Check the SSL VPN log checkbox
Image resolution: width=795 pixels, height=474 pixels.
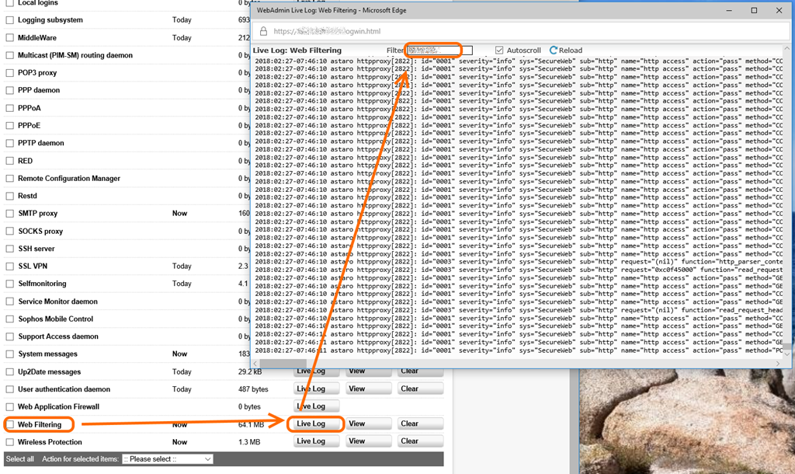[x=10, y=267]
